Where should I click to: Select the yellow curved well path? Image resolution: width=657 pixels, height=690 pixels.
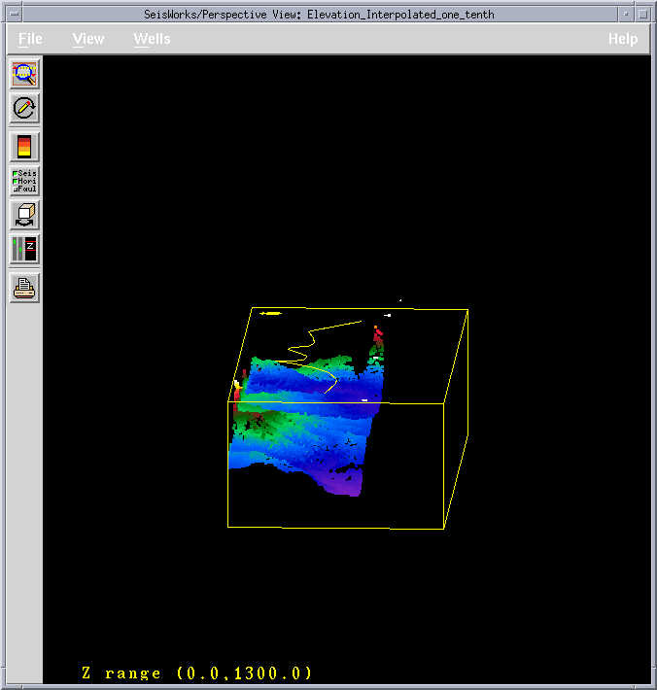click(x=313, y=349)
